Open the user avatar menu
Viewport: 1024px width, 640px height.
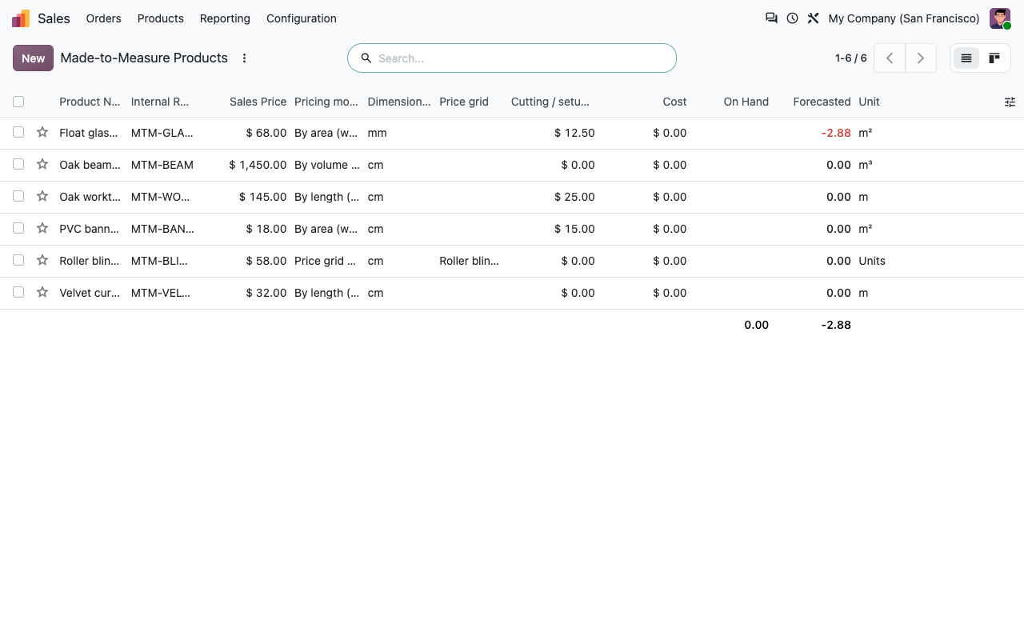tap(1000, 18)
